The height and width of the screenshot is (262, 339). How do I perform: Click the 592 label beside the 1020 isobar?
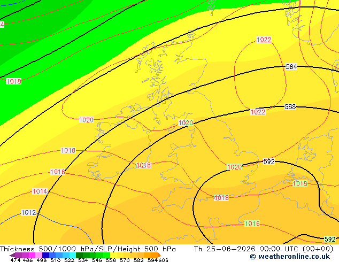coord(269,161)
